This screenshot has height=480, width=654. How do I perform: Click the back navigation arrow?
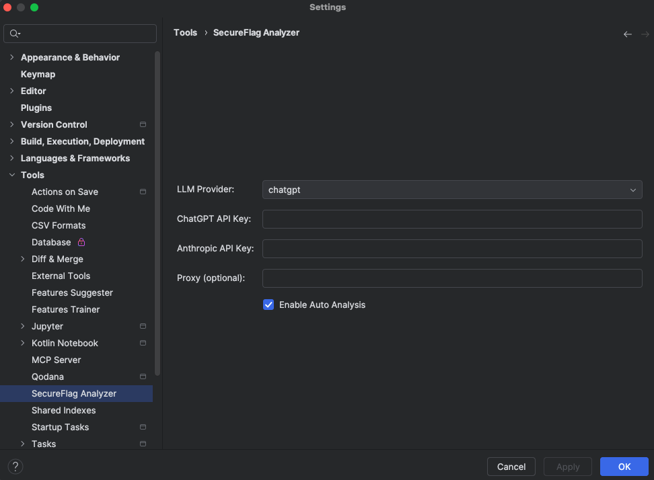point(627,34)
